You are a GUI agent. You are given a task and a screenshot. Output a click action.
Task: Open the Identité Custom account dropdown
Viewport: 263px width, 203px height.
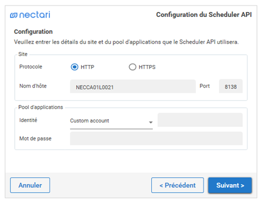[111, 121]
